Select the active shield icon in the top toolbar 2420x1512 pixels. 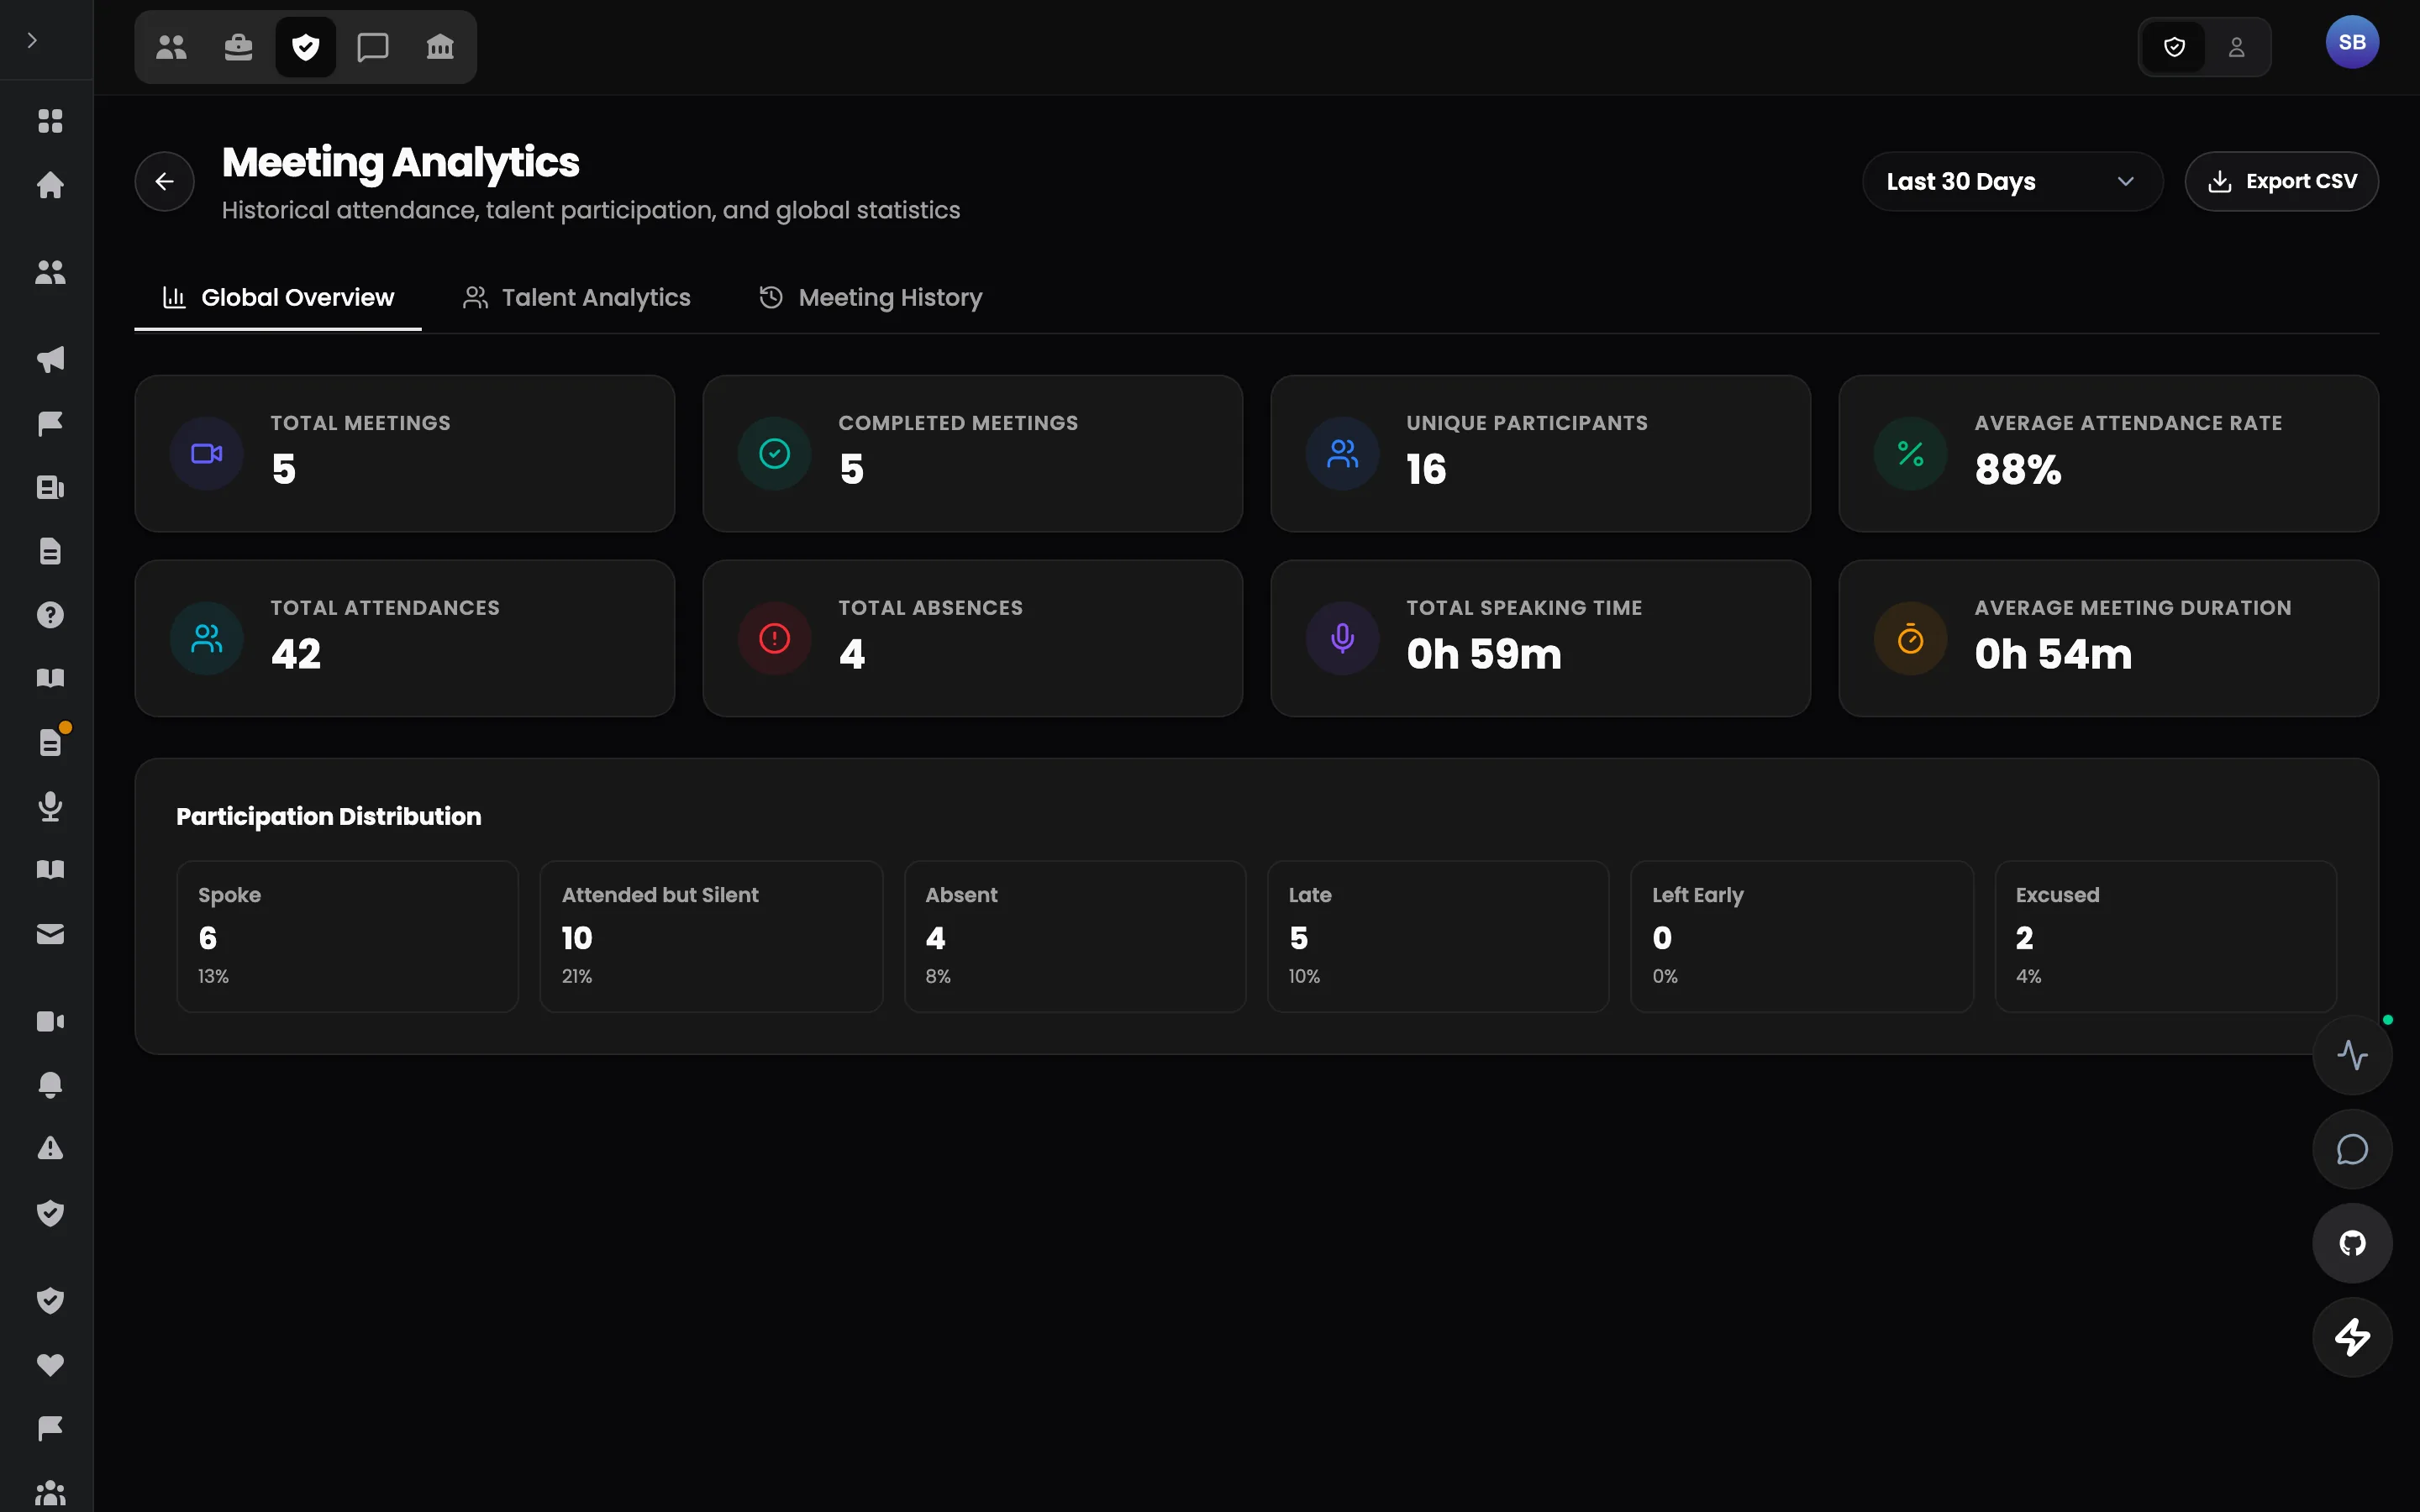306,47
